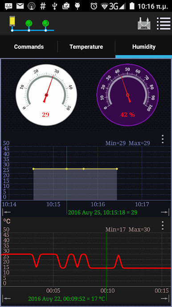This screenshot has width=172, height=307.
Task: Open the list menu icon
Action: click(x=164, y=23)
